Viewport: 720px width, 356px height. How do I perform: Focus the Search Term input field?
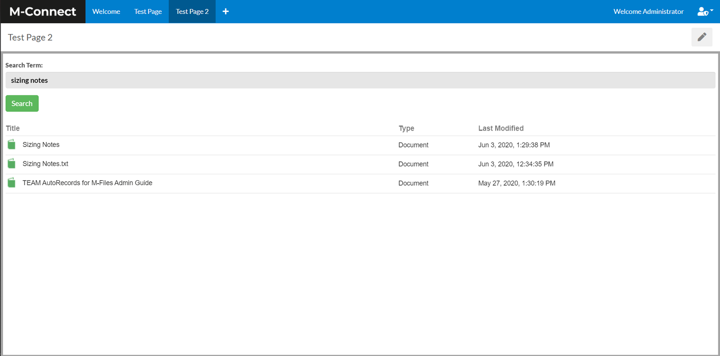(360, 80)
